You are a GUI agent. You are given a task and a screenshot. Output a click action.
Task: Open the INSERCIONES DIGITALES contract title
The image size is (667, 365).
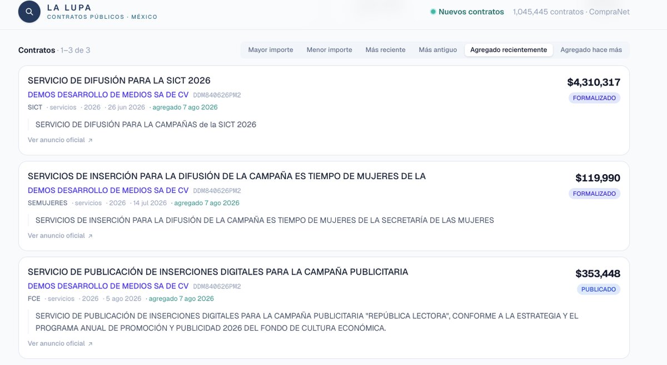pos(218,272)
